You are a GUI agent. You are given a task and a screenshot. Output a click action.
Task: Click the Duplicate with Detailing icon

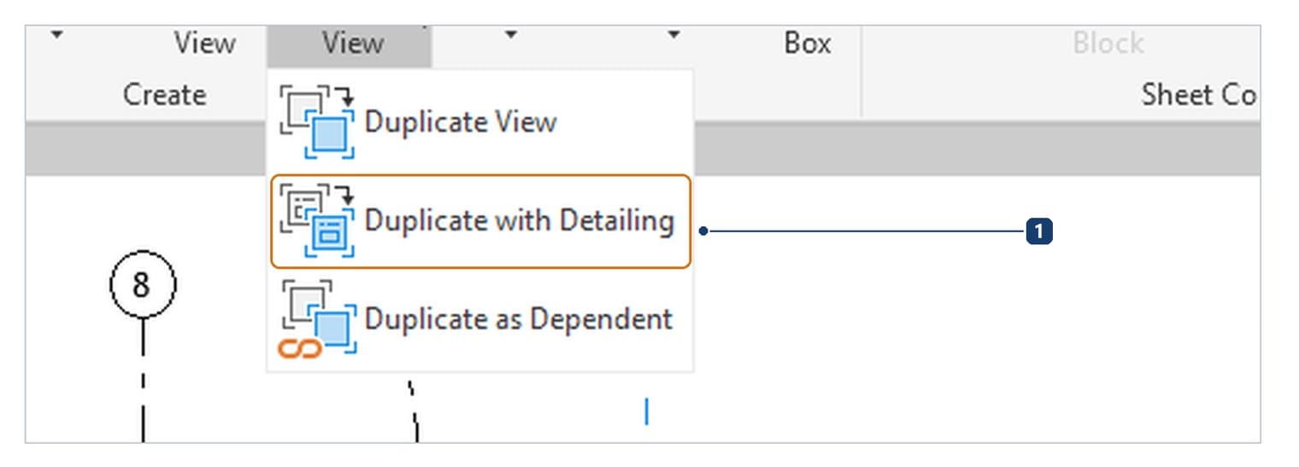[317, 221]
